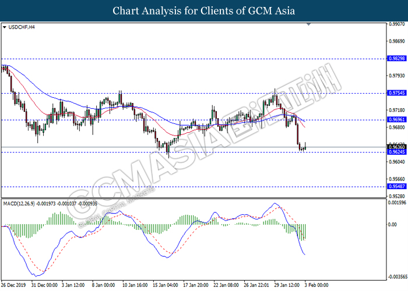Click the 0.97180 price scale value
Screen dimensions: 408x291
pos(397,110)
